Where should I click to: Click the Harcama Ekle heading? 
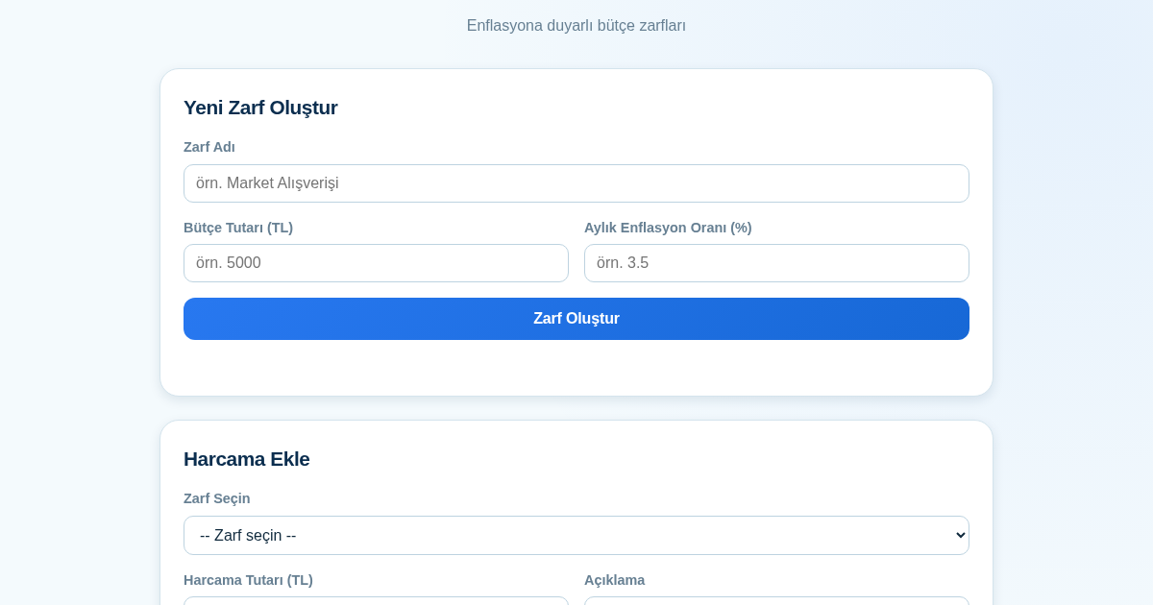(247, 459)
